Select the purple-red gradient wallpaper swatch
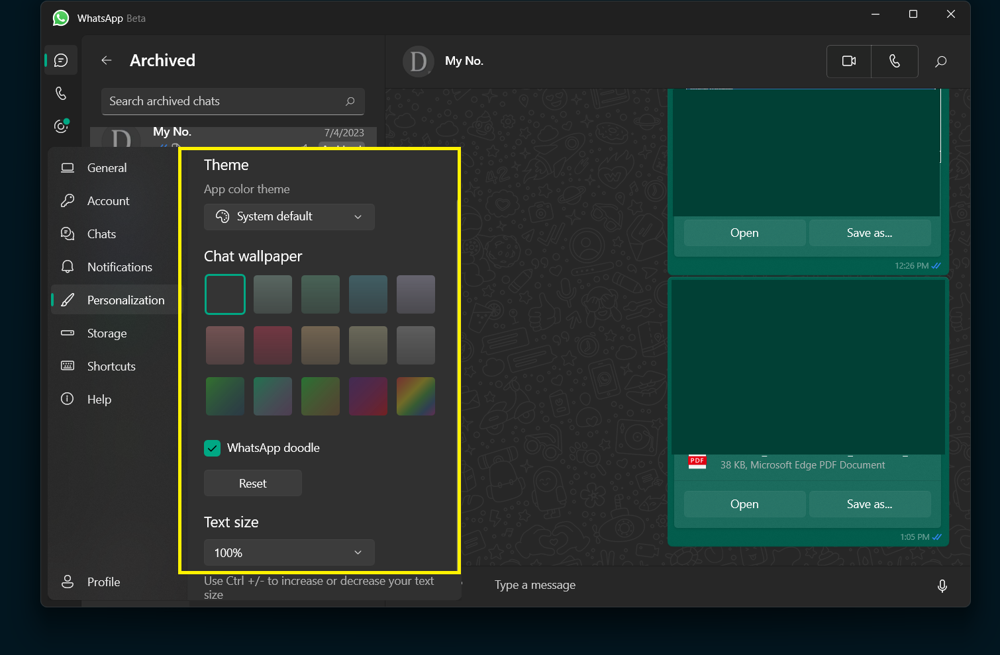This screenshot has width=1000, height=655. coord(368,396)
